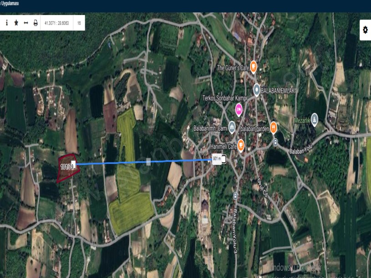Click the coordinates display 41.3071 : 28.6083
371x278 pixels.
click(56, 23)
